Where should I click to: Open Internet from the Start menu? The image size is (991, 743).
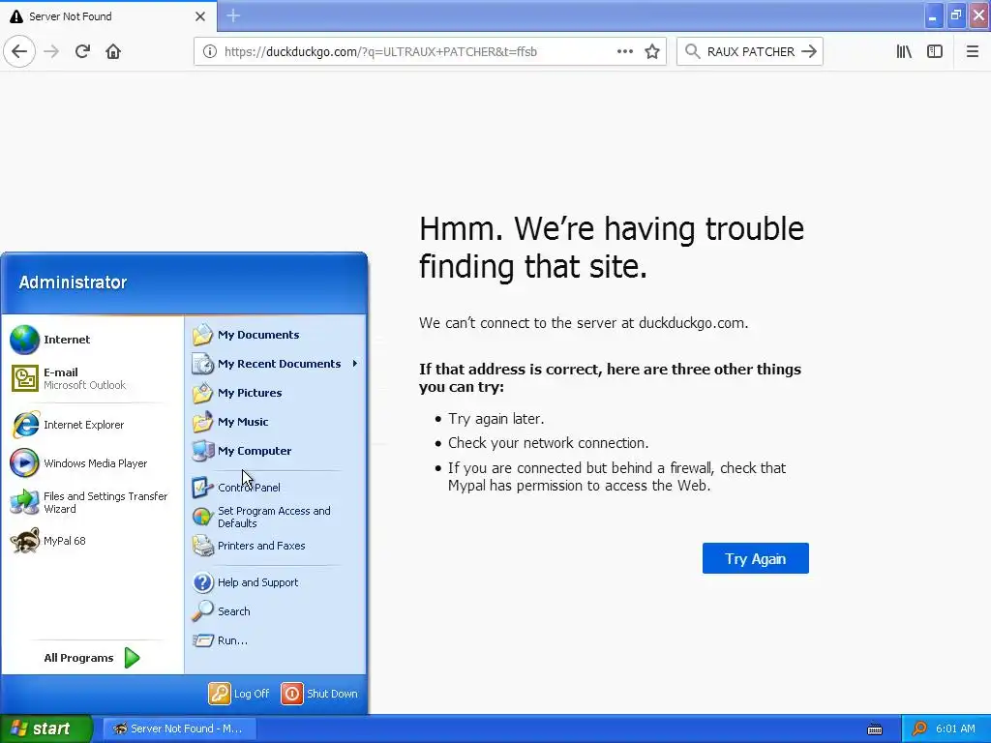point(92,340)
